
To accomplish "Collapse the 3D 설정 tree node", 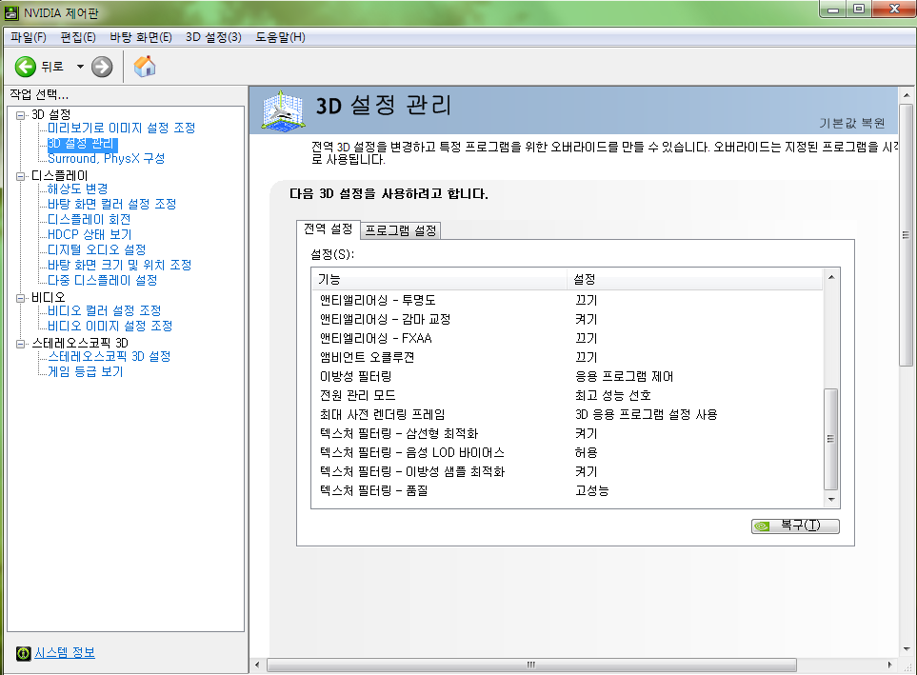I will pyautogui.click(x=21, y=115).
